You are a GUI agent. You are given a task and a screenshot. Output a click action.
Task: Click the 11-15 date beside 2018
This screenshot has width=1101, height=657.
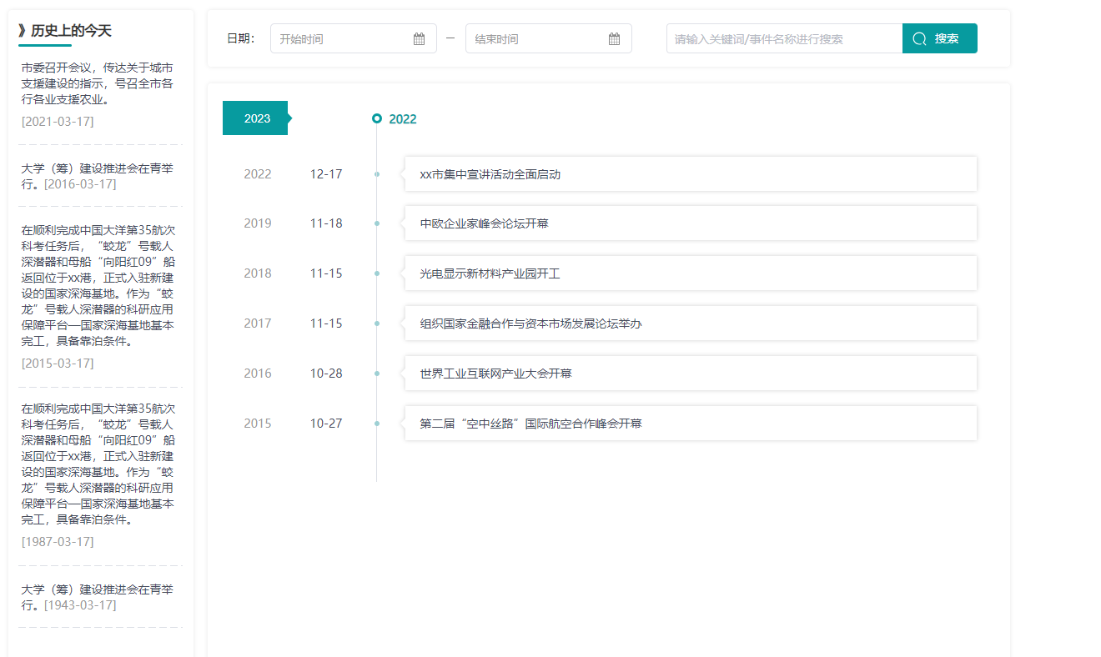pyautogui.click(x=326, y=273)
